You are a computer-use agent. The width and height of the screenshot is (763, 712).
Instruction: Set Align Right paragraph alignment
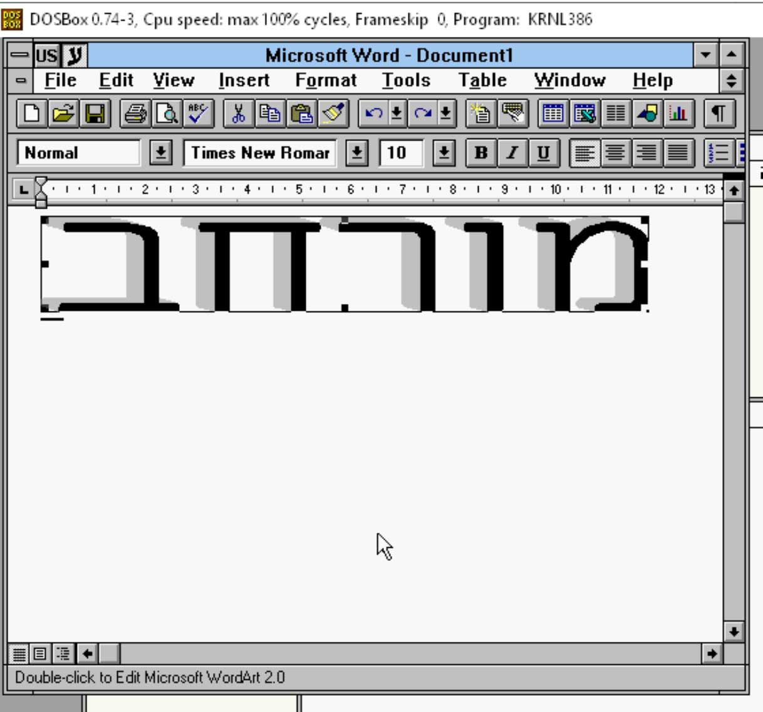pyautogui.click(x=647, y=153)
